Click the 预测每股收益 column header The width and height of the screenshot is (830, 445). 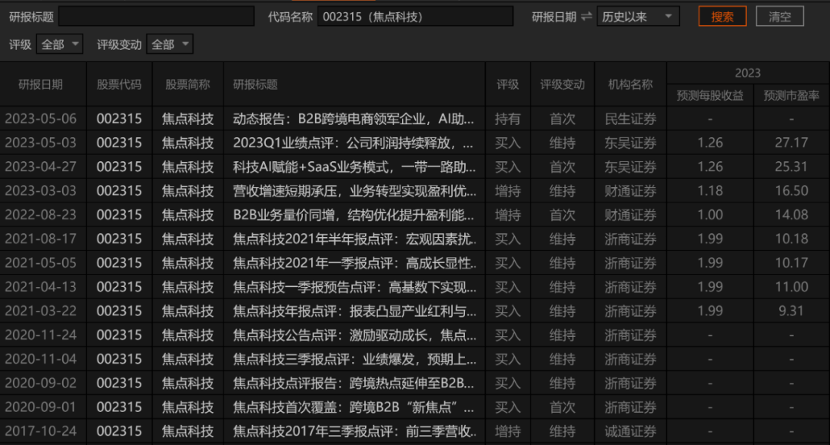coord(710,96)
